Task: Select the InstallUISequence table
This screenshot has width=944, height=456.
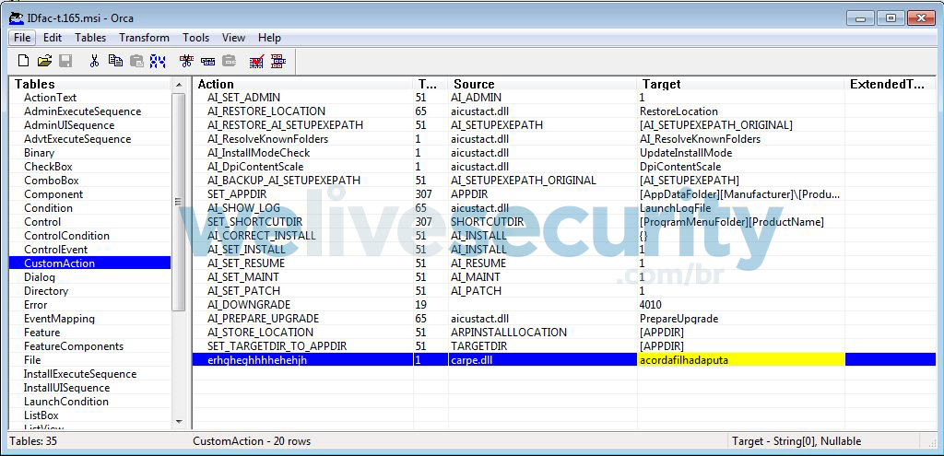Action: [66, 388]
